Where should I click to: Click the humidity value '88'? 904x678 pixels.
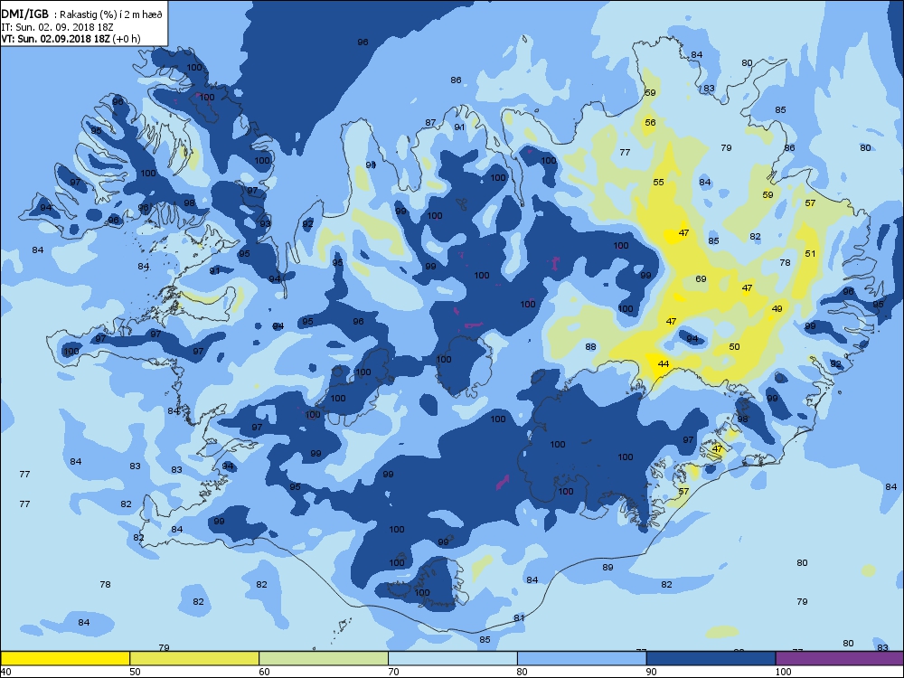pos(590,347)
